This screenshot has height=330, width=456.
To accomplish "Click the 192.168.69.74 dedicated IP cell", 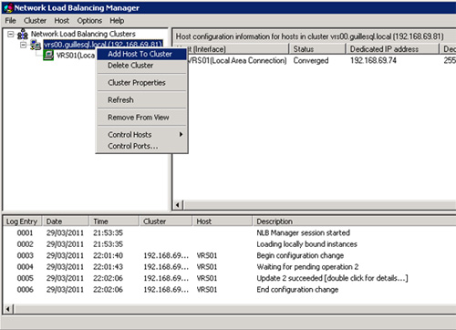I will tap(373, 60).
